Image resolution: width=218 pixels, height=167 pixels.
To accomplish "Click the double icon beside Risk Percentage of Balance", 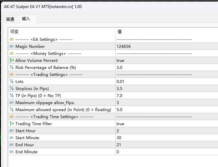I will click(11, 67).
